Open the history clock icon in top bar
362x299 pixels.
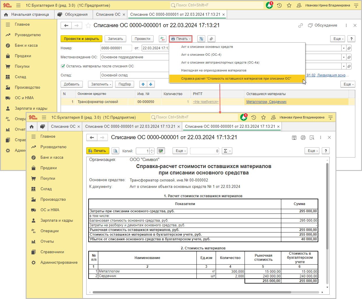click(x=279, y=5)
